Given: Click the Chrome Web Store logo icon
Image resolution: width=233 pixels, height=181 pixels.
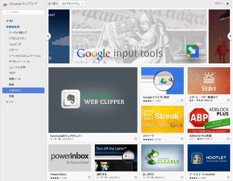Looking at the screenshot, I should coord(5,4).
